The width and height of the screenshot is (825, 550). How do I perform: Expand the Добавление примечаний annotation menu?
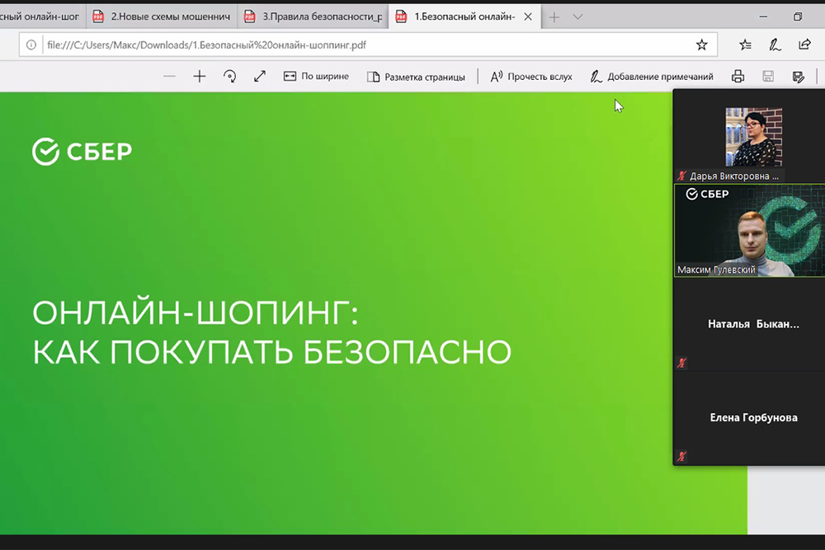click(652, 77)
